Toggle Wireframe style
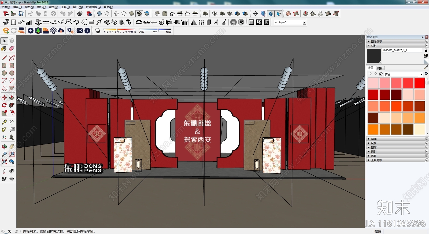429x234 pixels. [x=116, y=14]
